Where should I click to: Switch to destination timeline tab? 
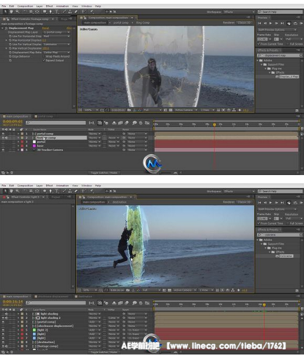click(83, 296)
